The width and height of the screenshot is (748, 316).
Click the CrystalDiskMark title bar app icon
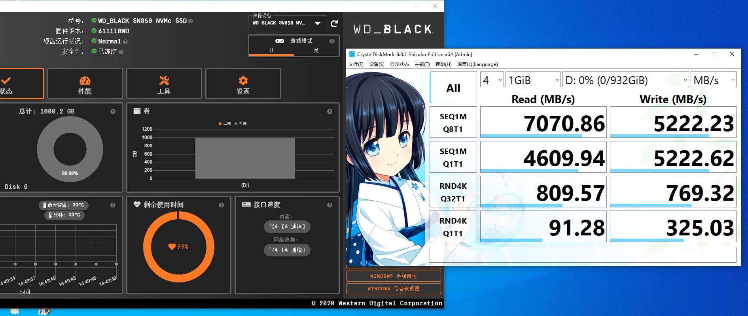tap(352, 54)
